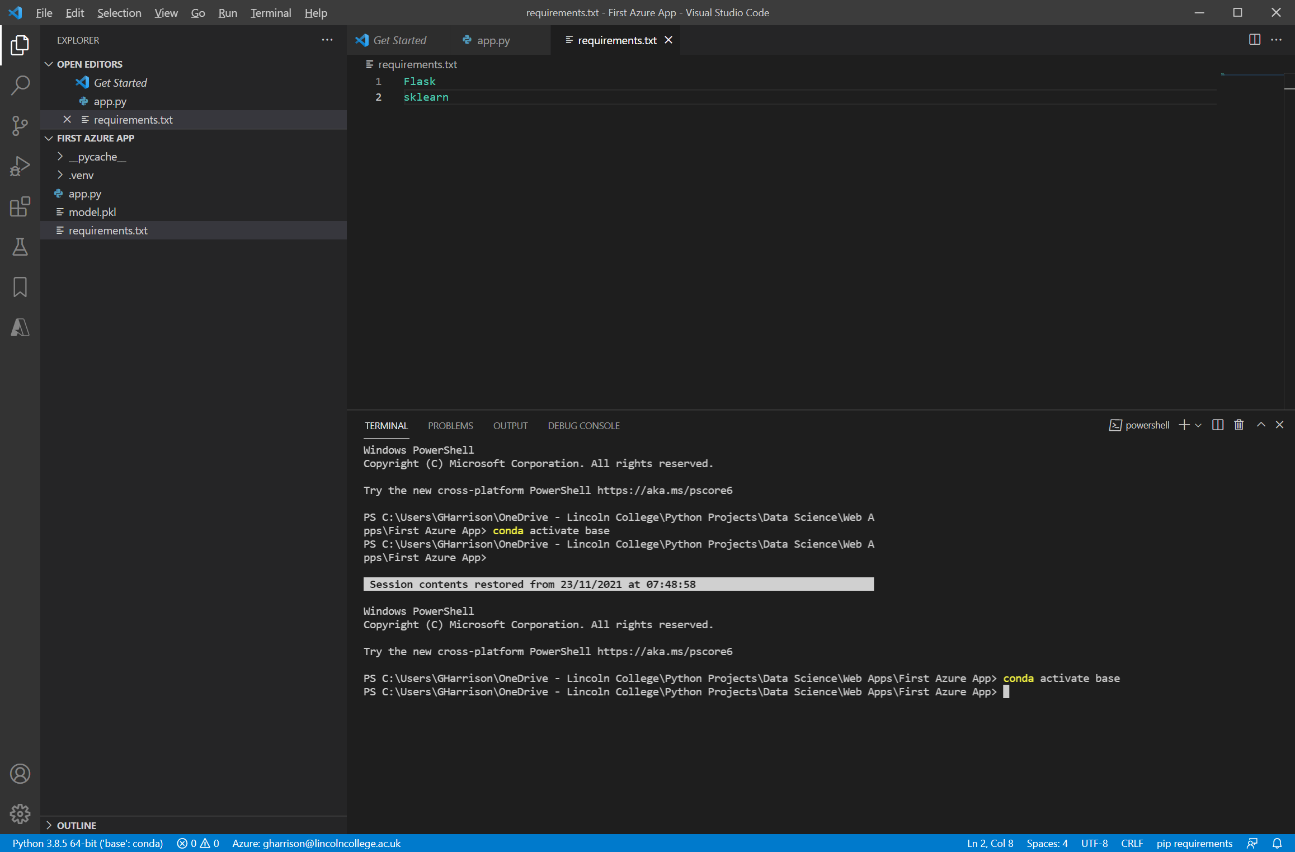
Task: Open the Source Control view
Action: coord(20,126)
